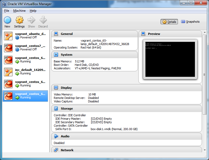Collapse the System section header
The height and width of the screenshot is (160, 209).
[x=66, y=55]
